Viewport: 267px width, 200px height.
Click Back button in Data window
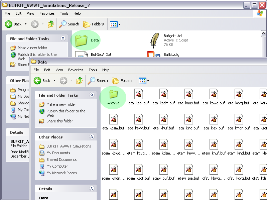42,81
